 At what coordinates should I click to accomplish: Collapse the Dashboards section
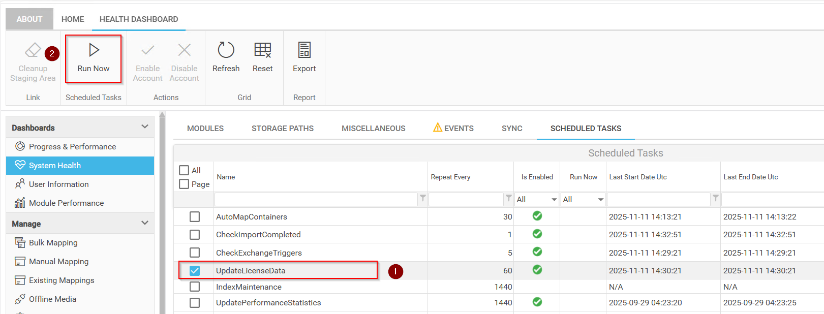click(x=145, y=127)
